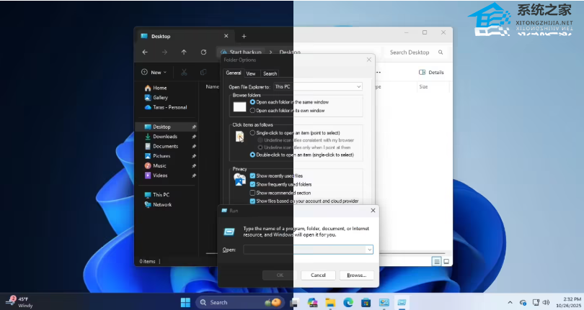Open the New dropdown menu

154,72
